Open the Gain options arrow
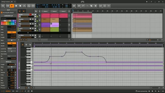 tap(15, 78)
